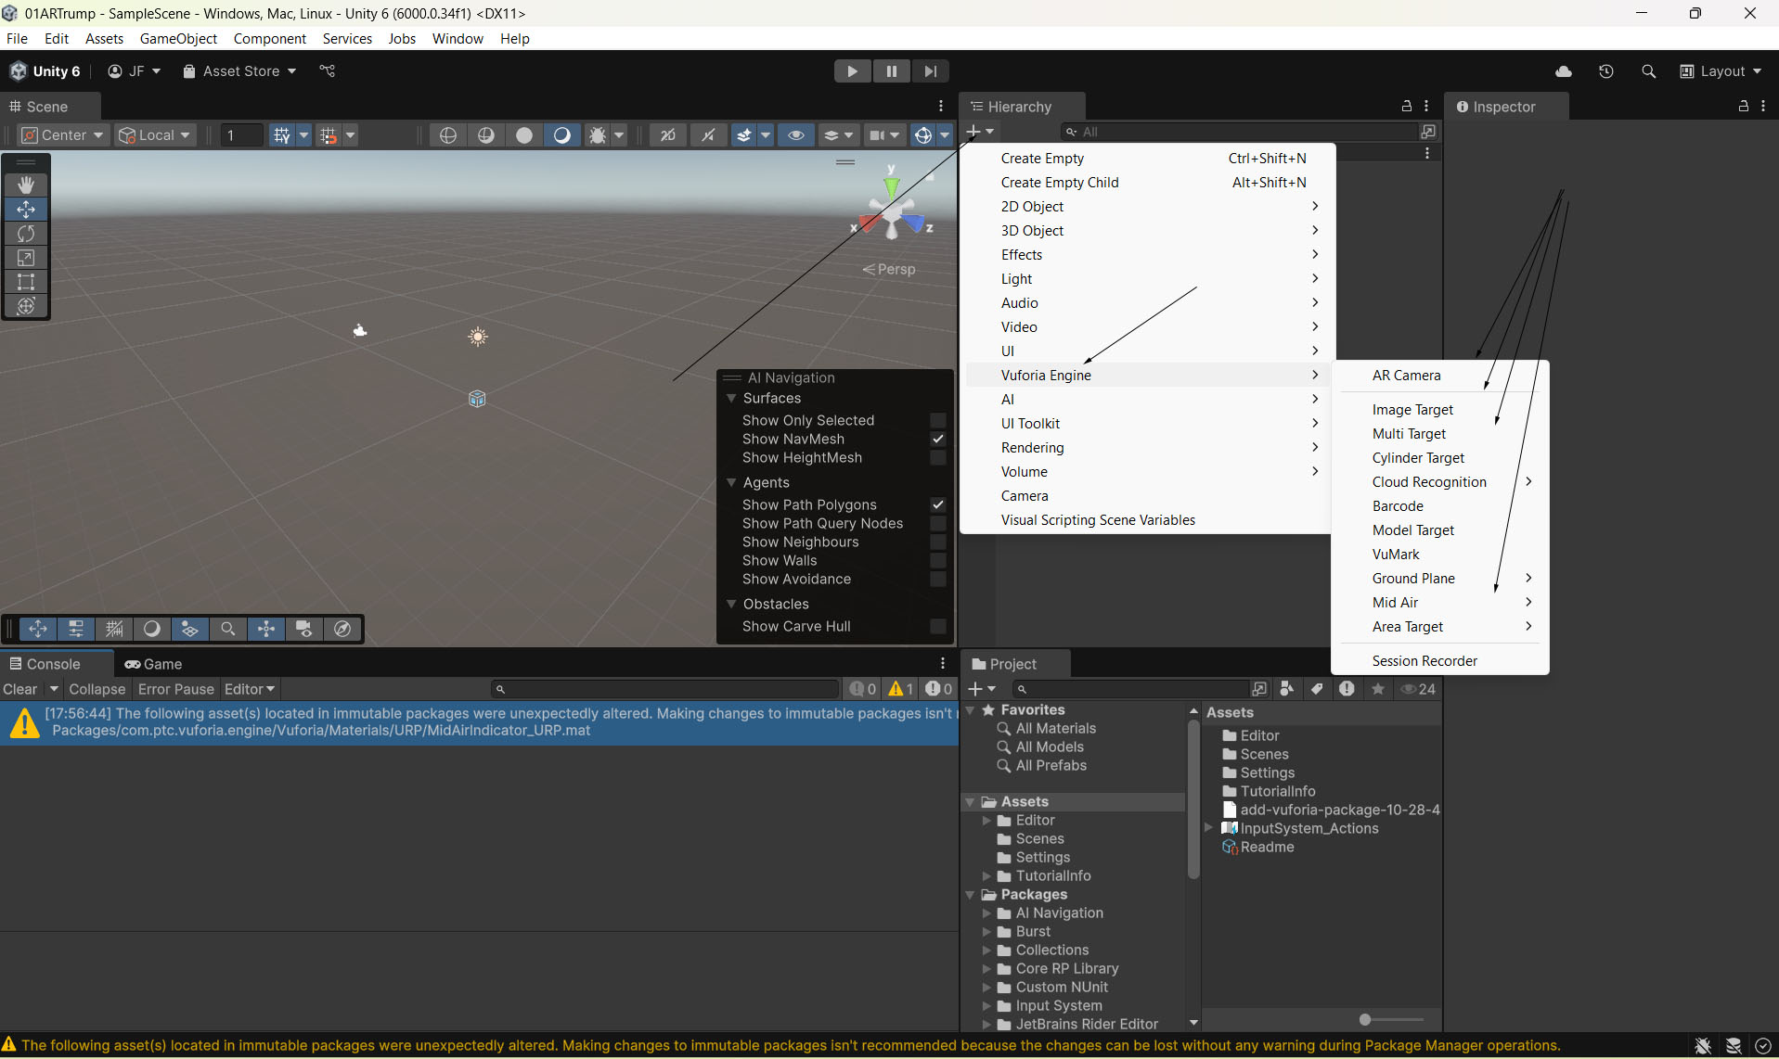
Task: Click the Step forward button
Action: tap(930, 71)
